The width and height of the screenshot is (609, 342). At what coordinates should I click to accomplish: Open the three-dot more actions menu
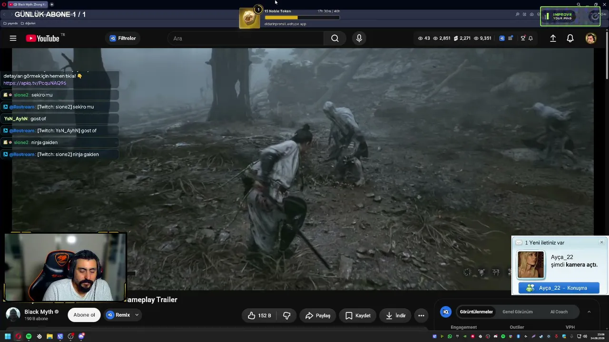click(x=421, y=315)
